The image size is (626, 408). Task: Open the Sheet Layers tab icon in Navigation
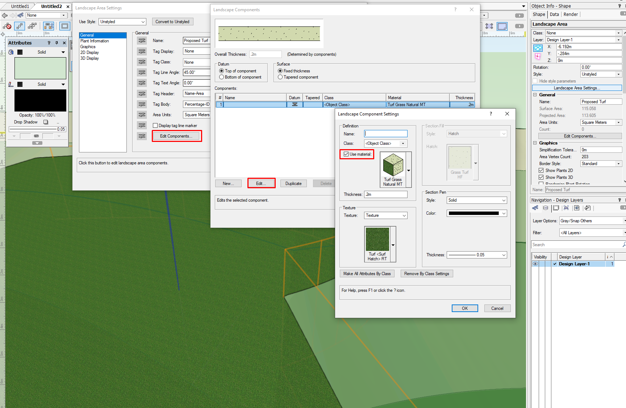pos(556,208)
